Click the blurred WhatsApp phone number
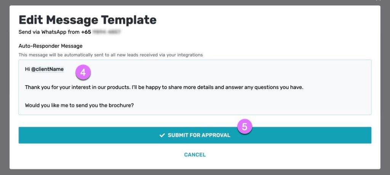The width and height of the screenshot is (390, 175). click(x=107, y=32)
